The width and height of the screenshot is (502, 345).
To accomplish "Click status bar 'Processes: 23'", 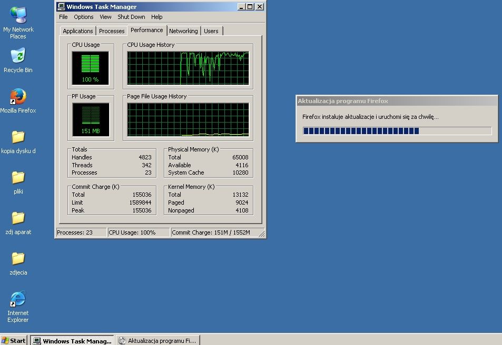I will (x=81, y=232).
